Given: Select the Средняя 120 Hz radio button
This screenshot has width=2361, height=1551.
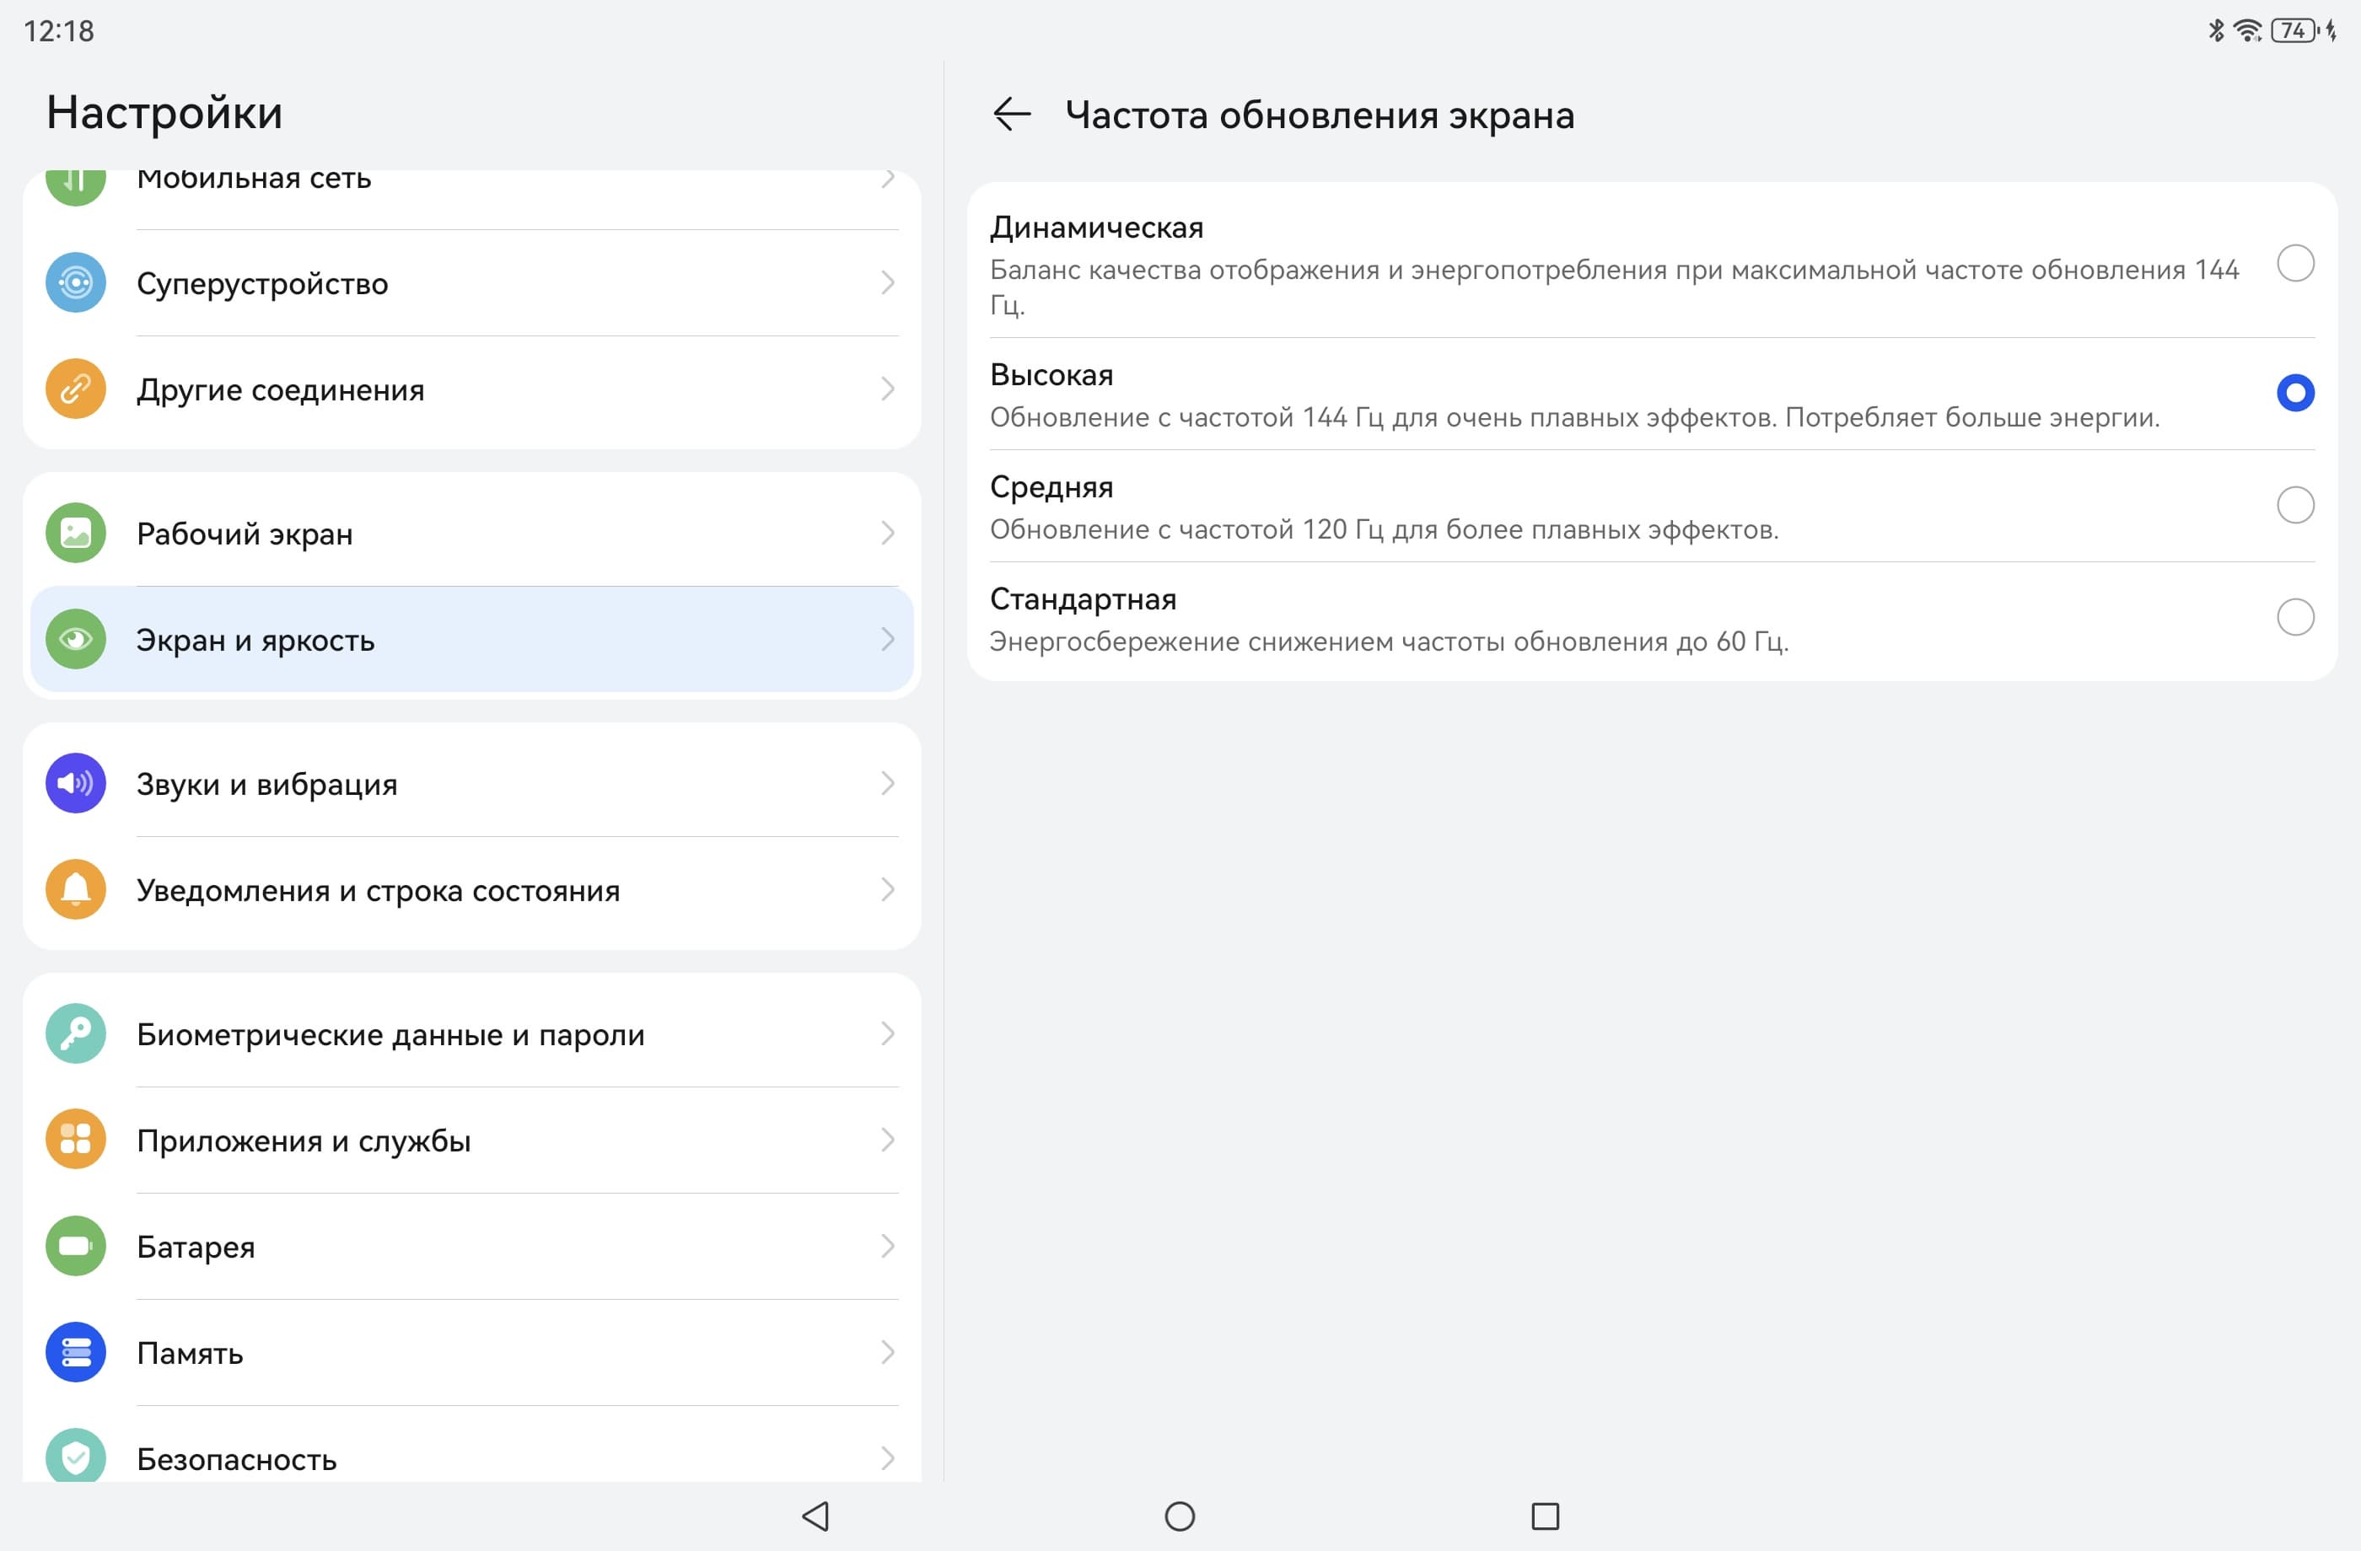Looking at the screenshot, I should (2294, 506).
